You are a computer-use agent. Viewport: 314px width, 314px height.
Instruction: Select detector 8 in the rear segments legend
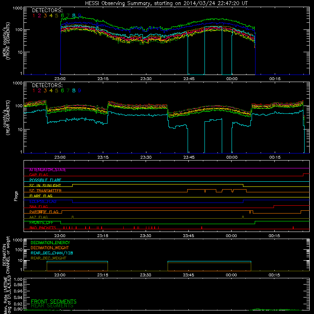tap(74, 91)
